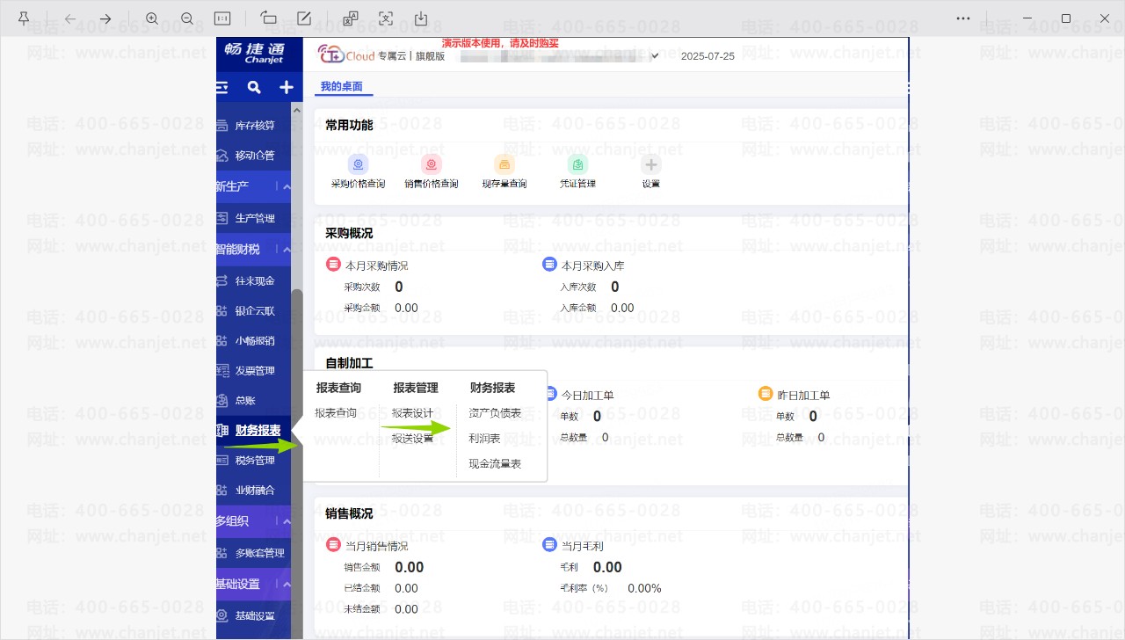1125x640 pixels.
Task: Open 资产负债表 from flyout menu
Action: click(x=495, y=413)
